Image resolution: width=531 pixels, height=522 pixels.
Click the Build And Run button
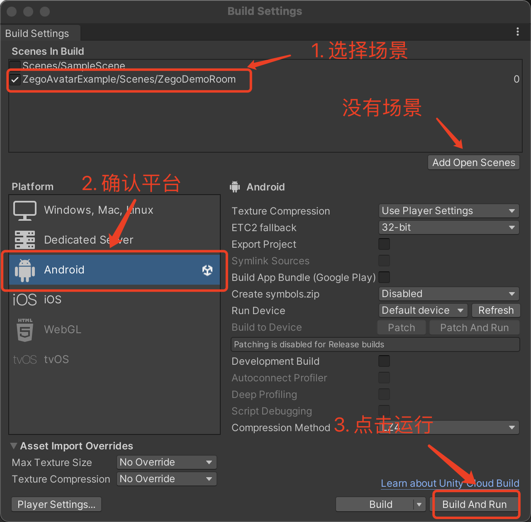point(475,505)
